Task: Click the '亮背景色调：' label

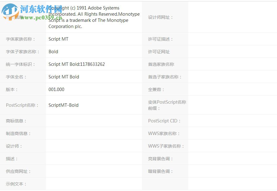Action: 160,159
